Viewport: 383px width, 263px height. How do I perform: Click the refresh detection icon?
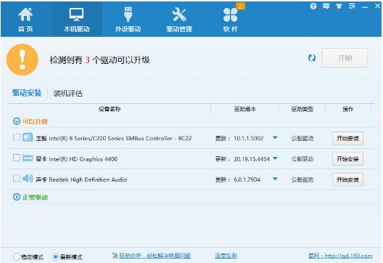click(312, 58)
